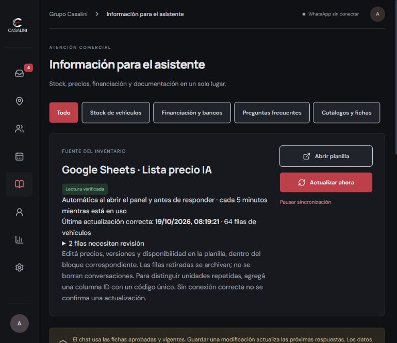Go to Grupo Casalini breadcrumb
The width and height of the screenshot is (397, 343).
[x=69, y=14]
